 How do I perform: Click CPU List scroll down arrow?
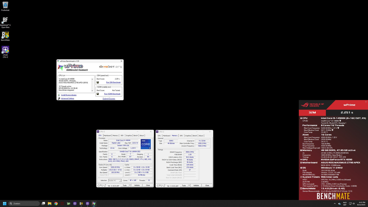point(93,91)
